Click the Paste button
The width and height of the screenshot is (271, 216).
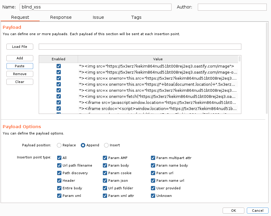coord(20,66)
